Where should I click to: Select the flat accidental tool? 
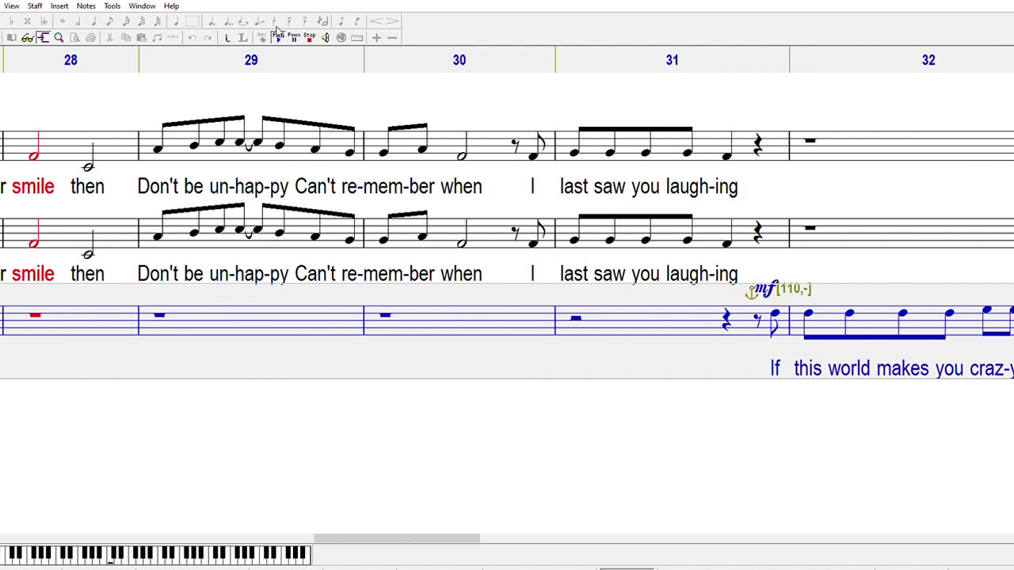[x=11, y=21]
